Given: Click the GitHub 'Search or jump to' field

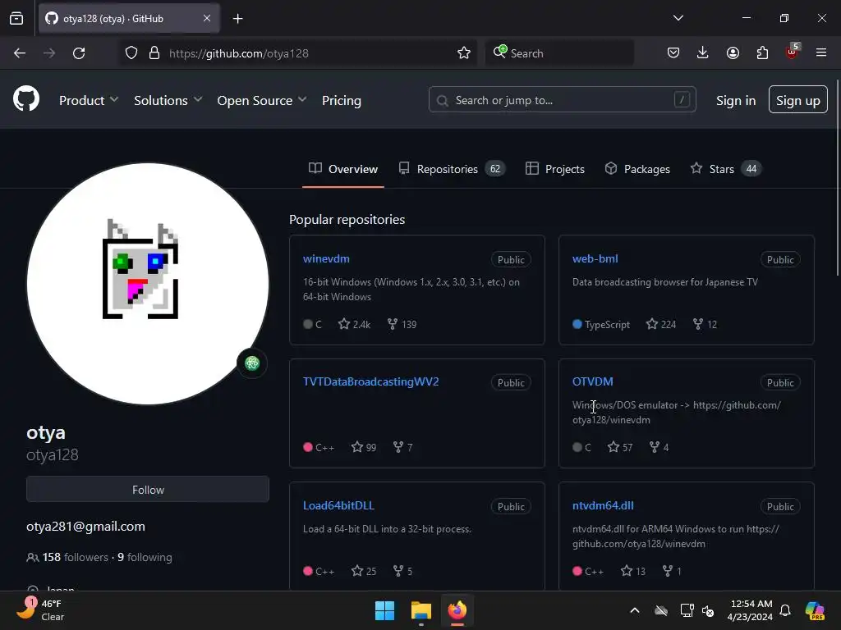Looking at the screenshot, I should 562,99.
